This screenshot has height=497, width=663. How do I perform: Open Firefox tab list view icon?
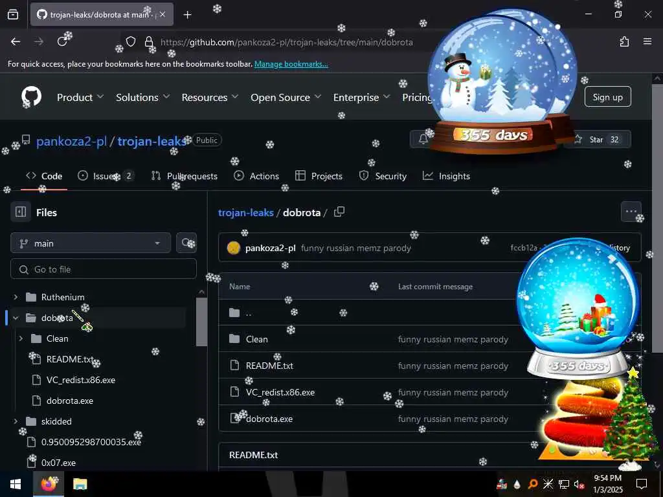pyautogui.click(x=13, y=14)
